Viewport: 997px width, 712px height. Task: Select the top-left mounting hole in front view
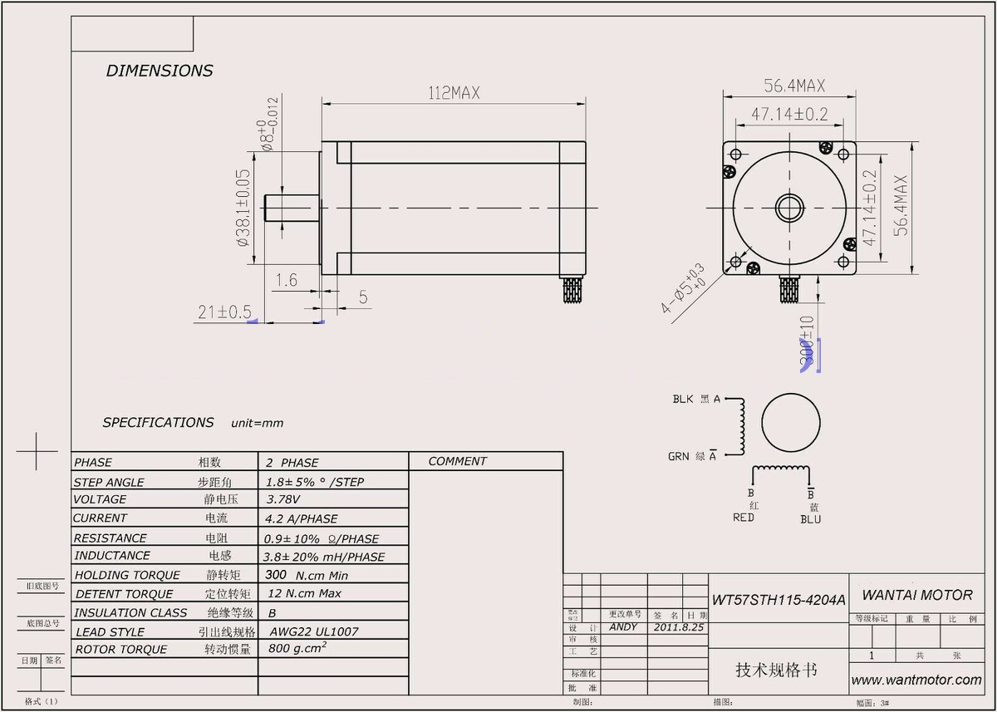pyautogui.click(x=734, y=153)
